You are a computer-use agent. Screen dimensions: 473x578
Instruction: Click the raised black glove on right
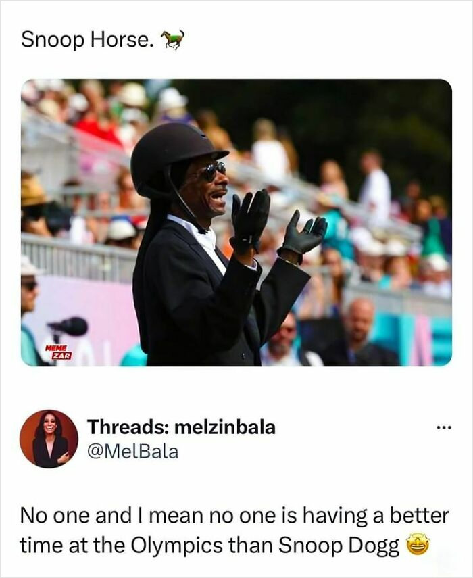[x=303, y=233]
